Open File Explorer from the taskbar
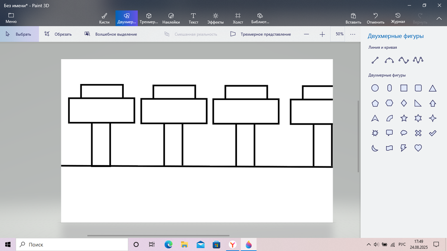The image size is (447, 251). click(184, 244)
